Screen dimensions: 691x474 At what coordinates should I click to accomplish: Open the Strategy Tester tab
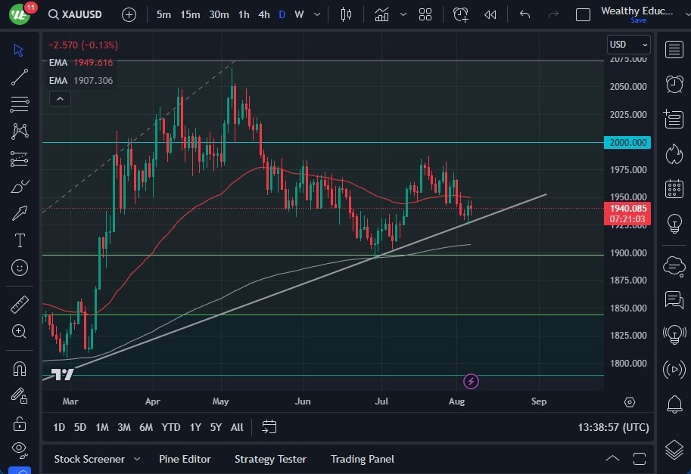coord(270,459)
